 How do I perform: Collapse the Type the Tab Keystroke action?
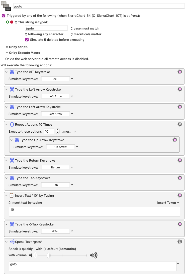click(7, 178)
